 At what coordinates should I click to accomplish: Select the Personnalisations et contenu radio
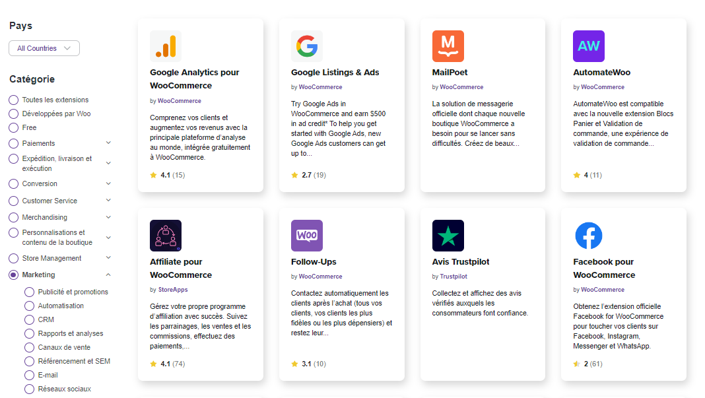pos(13,232)
